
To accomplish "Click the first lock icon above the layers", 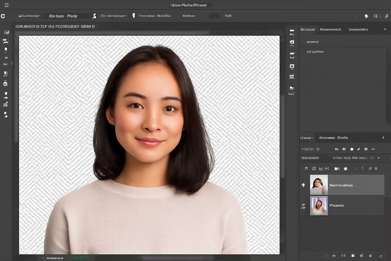I will [x=306, y=168].
